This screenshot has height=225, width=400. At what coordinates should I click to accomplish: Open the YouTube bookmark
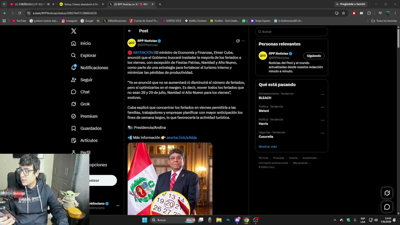coord(19,21)
